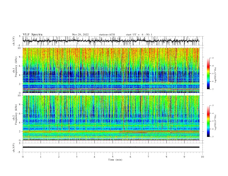
Task: Click time axis tick label "0"
Action: [23, 157]
